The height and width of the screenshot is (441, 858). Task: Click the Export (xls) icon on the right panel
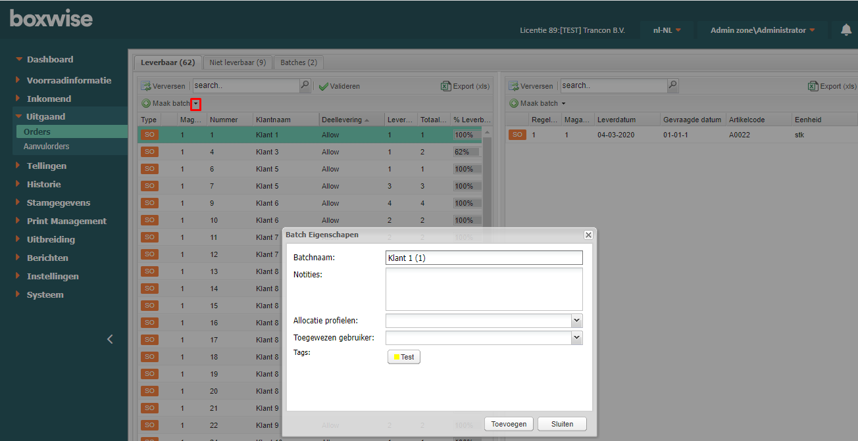click(816, 85)
